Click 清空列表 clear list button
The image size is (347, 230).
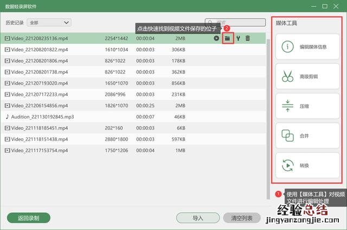(x=241, y=218)
